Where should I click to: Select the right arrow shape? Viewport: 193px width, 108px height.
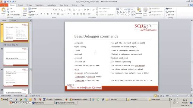(126, 12)
